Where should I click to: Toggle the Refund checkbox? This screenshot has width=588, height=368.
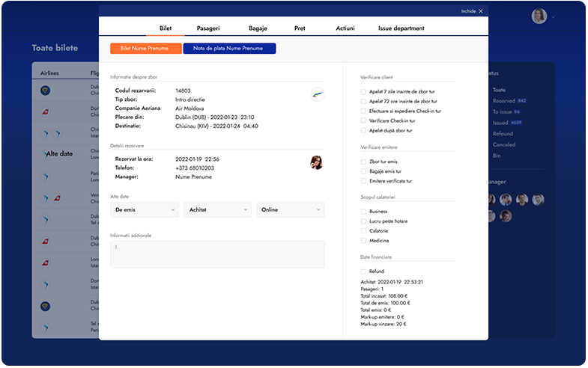(363, 272)
